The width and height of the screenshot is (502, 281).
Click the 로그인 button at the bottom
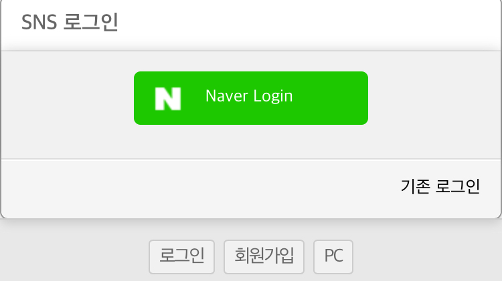(x=181, y=257)
